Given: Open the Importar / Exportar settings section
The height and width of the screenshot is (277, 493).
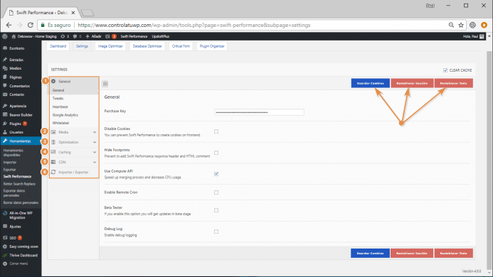Looking at the screenshot, I should [x=74, y=172].
